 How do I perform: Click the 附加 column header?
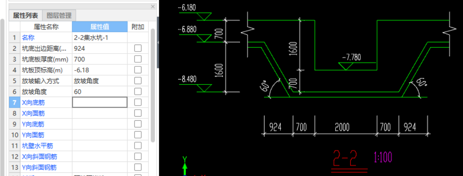(x=138, y=27)
